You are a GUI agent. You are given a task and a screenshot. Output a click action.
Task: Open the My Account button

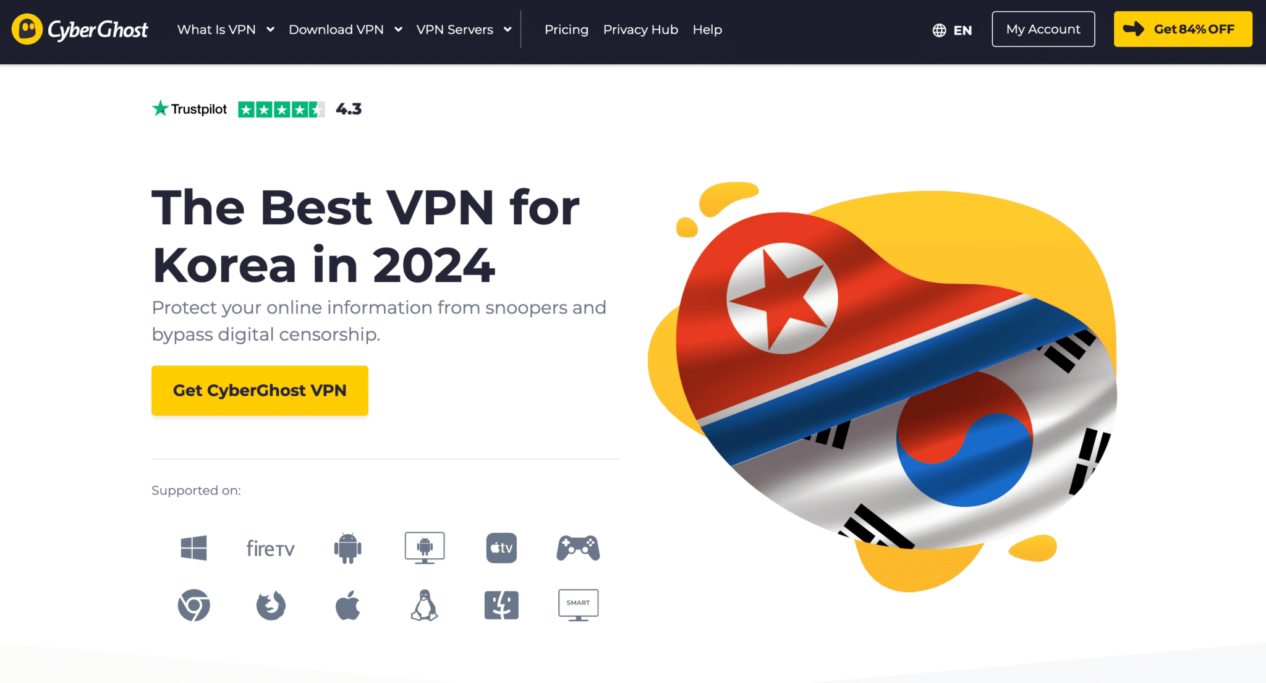1043,29
